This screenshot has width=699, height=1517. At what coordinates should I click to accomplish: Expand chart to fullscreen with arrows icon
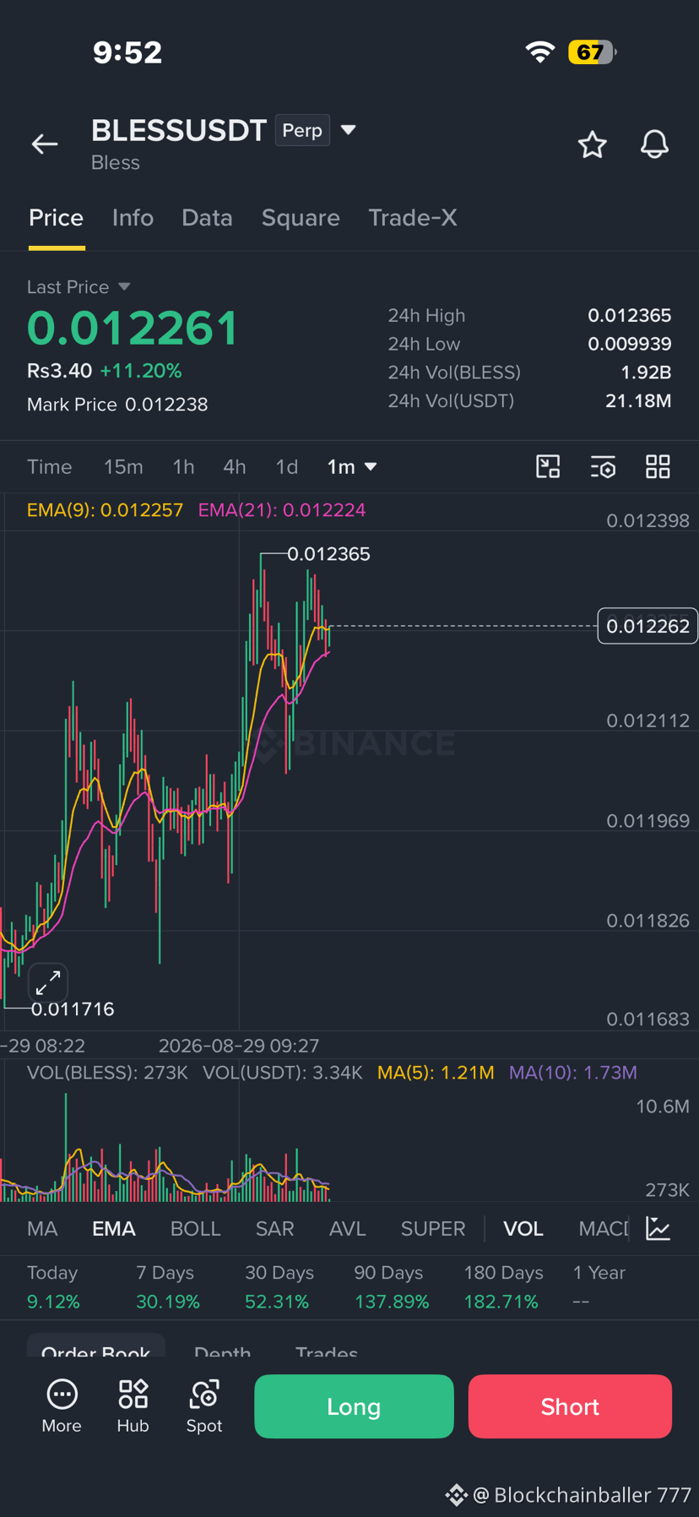pos(48,982)
